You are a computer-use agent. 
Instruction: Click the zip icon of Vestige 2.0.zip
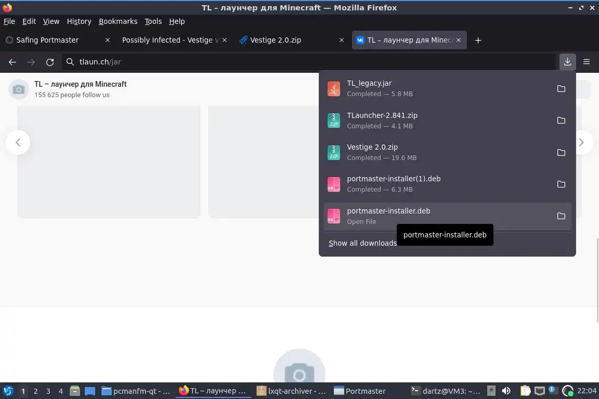tap(333, 152)
